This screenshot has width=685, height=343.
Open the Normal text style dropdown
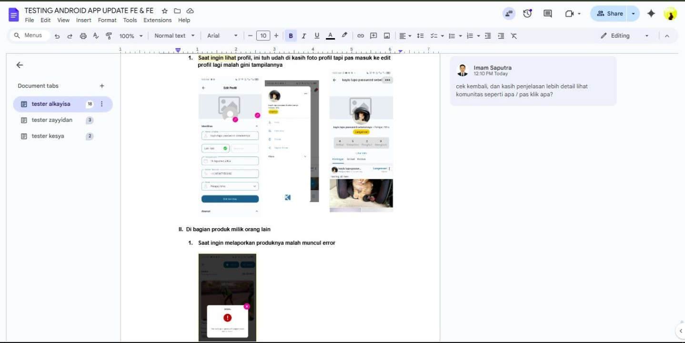click(174, 36)
